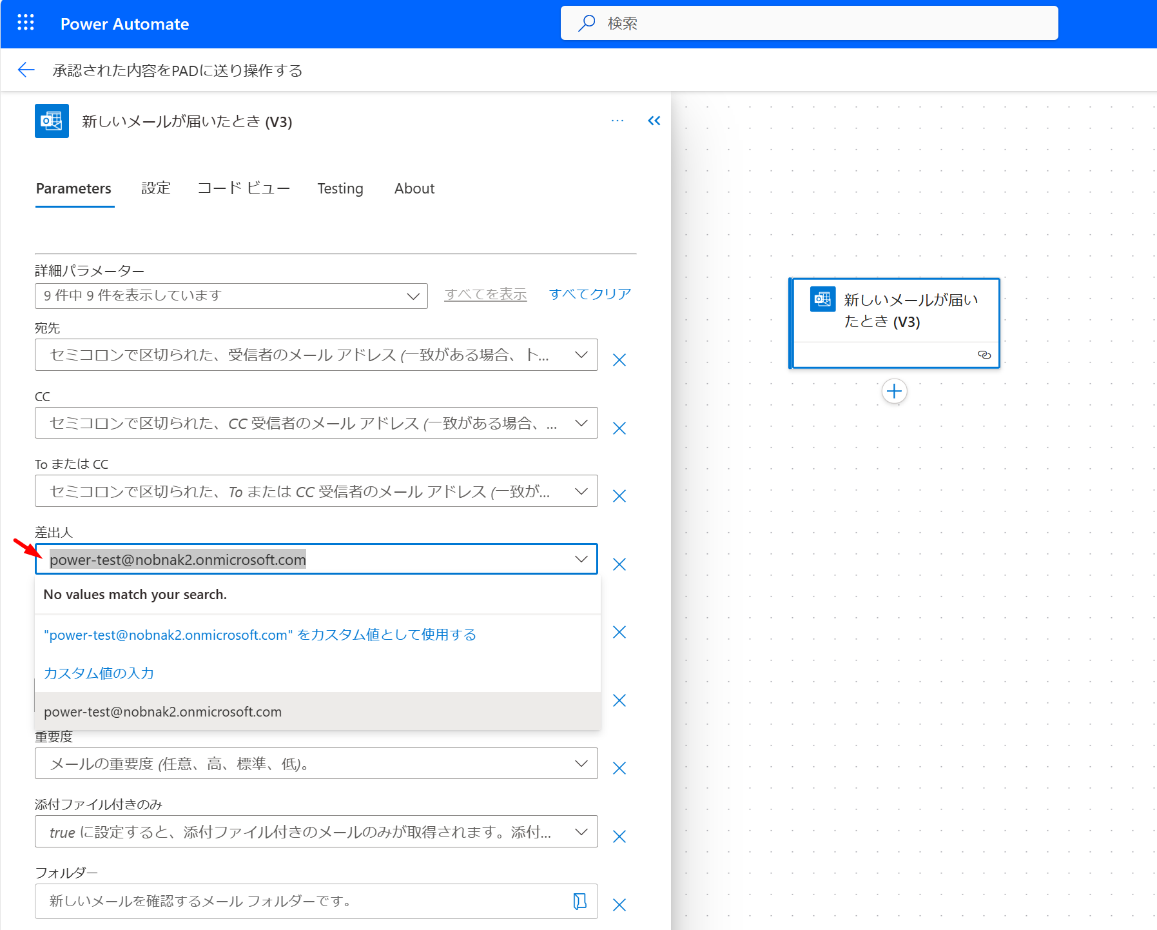The width and height of the screenshot is (1157, 930).
Task: Remove the To または CC parameter
Action: pos(619,496)
